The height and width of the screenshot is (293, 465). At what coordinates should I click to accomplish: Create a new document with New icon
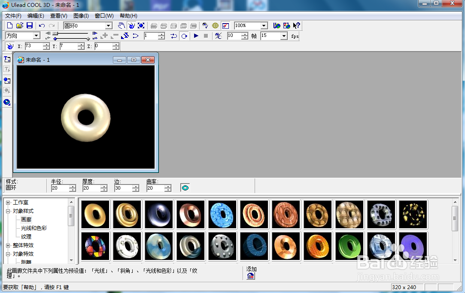click(9, 25)
